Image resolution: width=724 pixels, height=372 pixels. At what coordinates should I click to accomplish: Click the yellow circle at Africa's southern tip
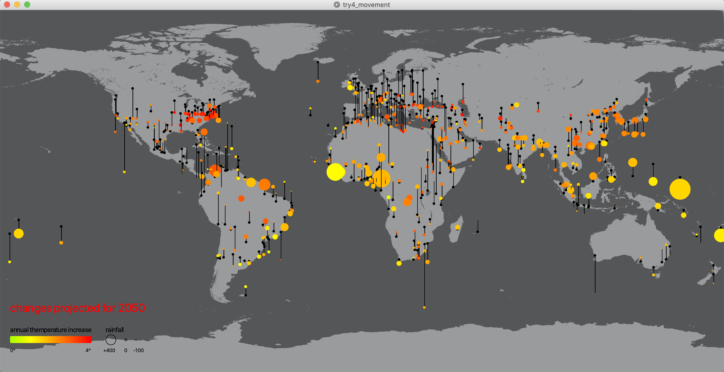(399, 263)
